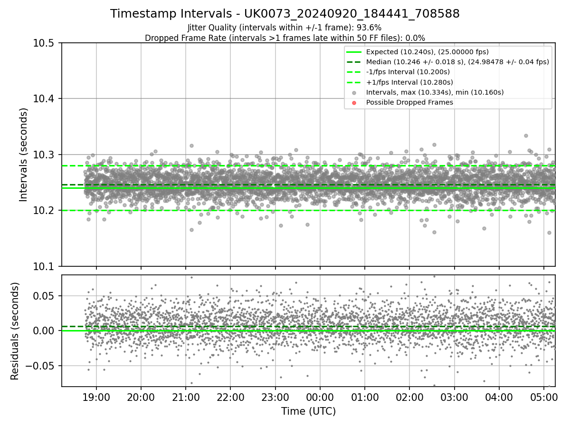Click the x-axis tick label "20:00"
570x428 pixels.
click(x=141, y=397)
